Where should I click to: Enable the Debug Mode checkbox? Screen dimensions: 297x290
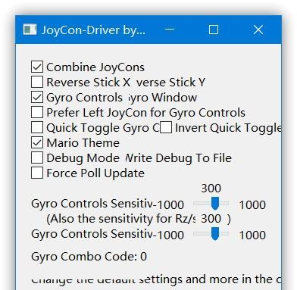tap(37, 157)
